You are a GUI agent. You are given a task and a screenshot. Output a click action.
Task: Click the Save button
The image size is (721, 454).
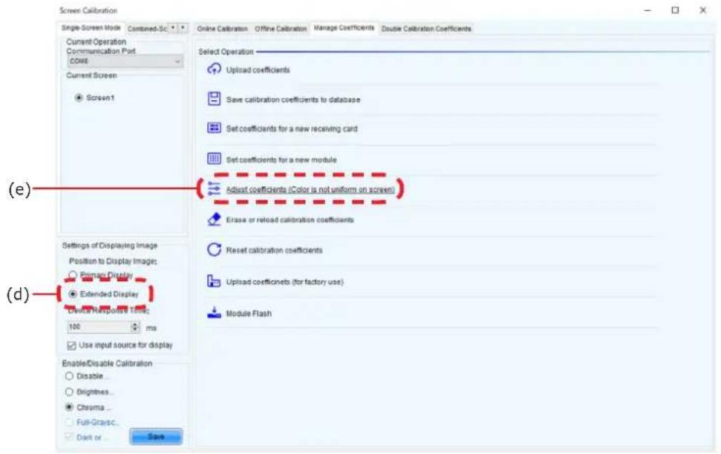pos(156,436)
